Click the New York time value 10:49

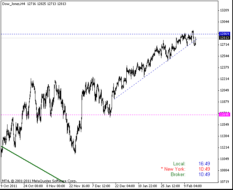point(204,169)
